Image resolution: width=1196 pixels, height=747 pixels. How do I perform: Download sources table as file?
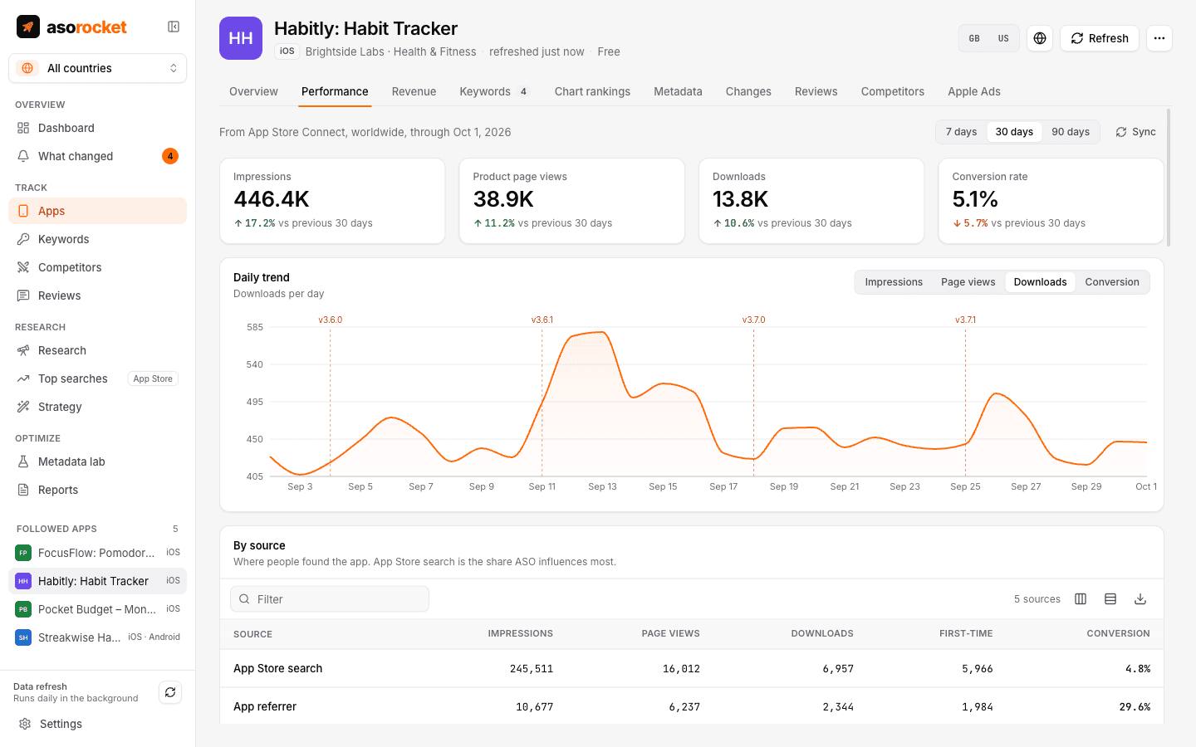[1140, 599]
